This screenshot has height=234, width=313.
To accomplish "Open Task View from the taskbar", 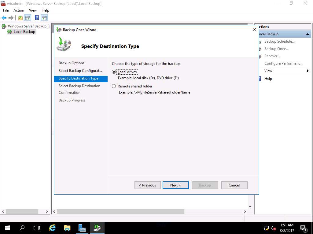I will (x=37, y=228).
